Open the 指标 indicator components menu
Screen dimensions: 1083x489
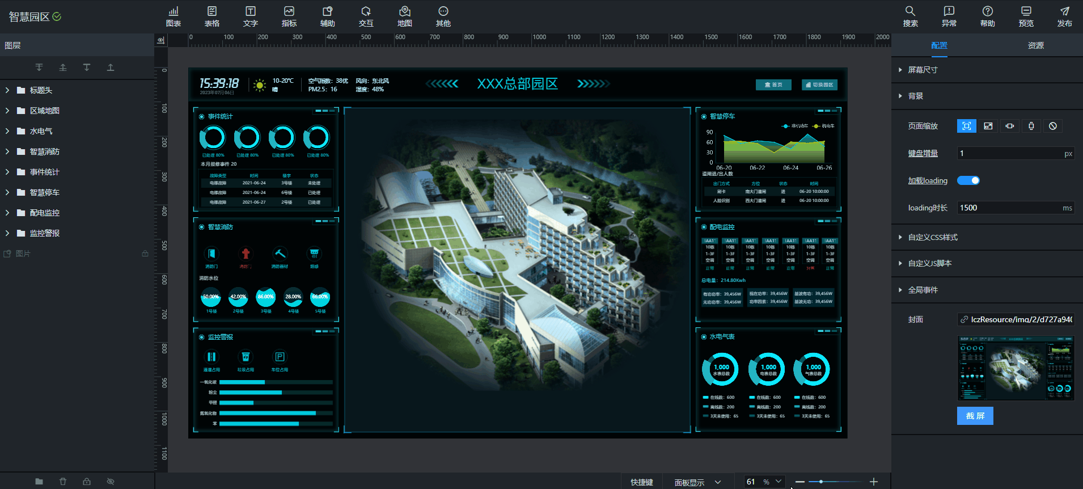click(289, 16)
